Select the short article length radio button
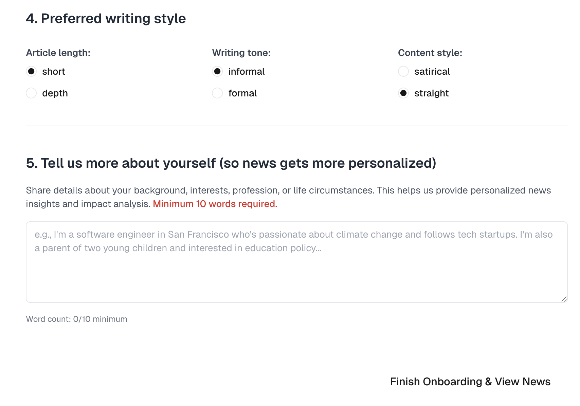This screenshot has width=580, height=406. 31,72
